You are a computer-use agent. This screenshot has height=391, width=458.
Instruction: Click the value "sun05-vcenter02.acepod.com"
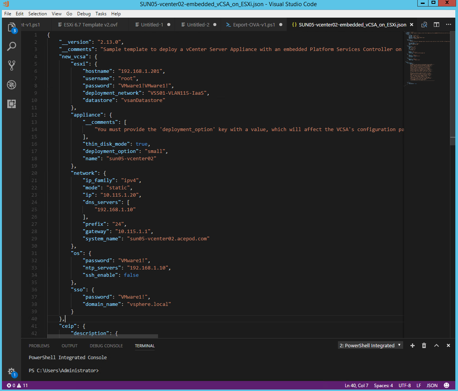(168, 238)
